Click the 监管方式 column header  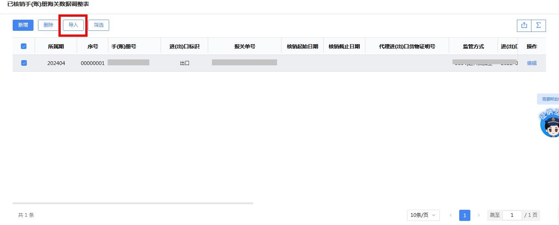click(473, 46)
